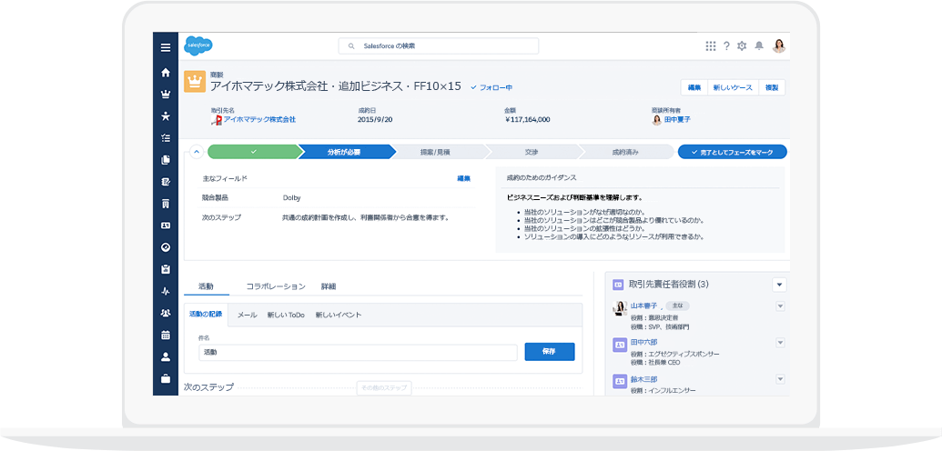This screenshot has width=942, height=451.
Task: Open the setup gear icon
Action: click(x=742, y=46)
